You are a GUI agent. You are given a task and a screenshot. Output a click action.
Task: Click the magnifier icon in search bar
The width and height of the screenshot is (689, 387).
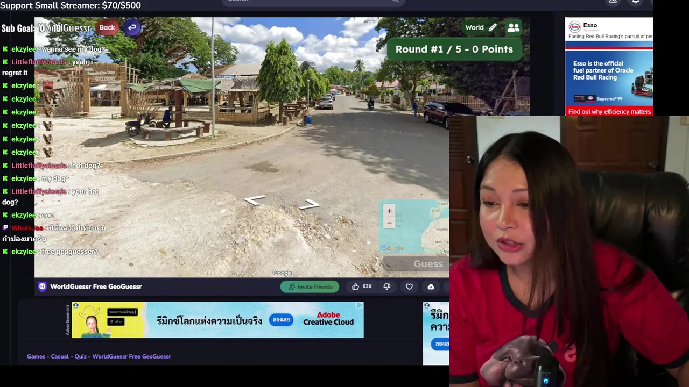click(395, 1)
